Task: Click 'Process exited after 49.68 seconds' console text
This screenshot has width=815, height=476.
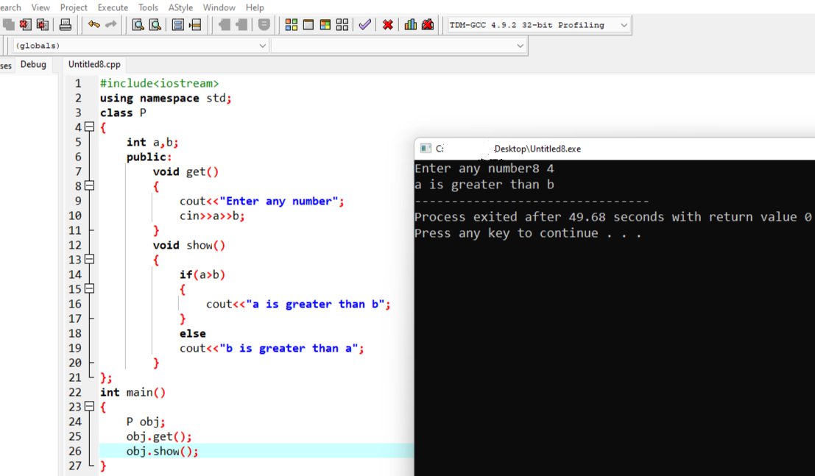Action: 539,217
